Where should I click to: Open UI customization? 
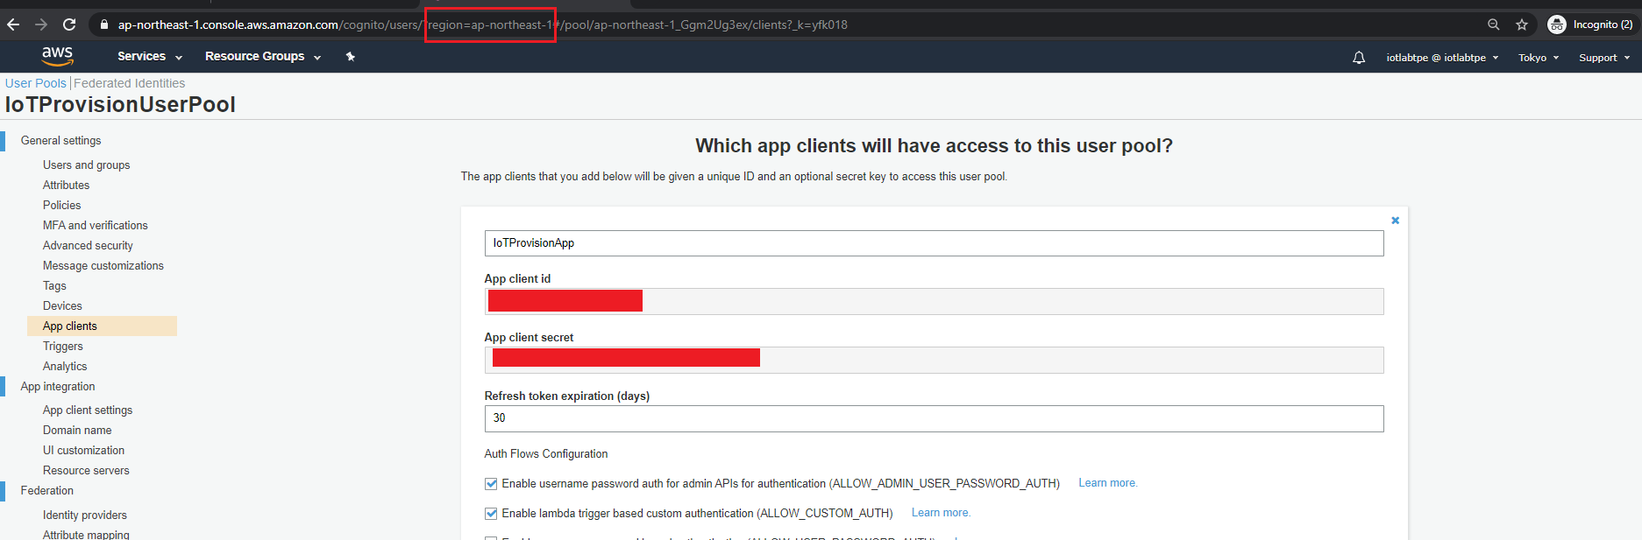pyautogui.click(x=84, y=451)
